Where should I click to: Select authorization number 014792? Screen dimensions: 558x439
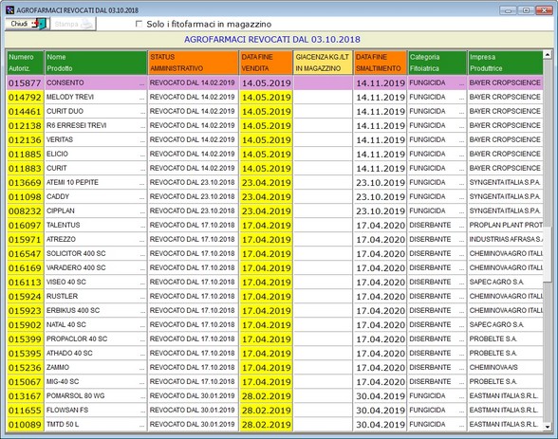[x=25, y=97]
